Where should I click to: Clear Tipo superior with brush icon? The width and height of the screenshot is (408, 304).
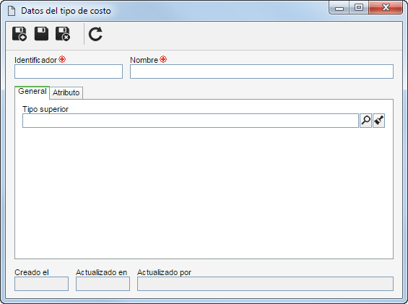(378, 121)
